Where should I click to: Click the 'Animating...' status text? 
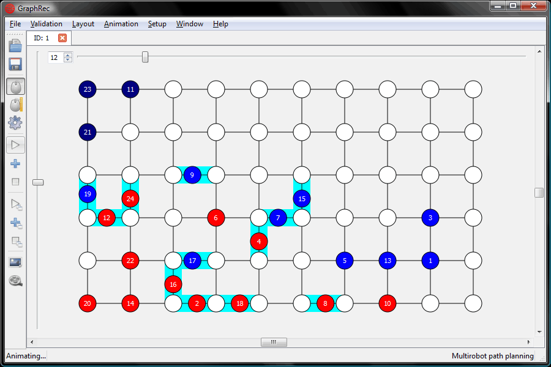point(26,356)
